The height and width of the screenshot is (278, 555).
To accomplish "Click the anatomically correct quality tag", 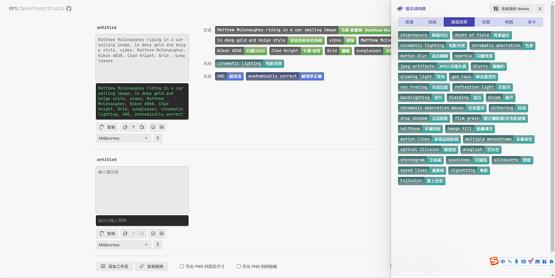I will [x=285, y=76].
